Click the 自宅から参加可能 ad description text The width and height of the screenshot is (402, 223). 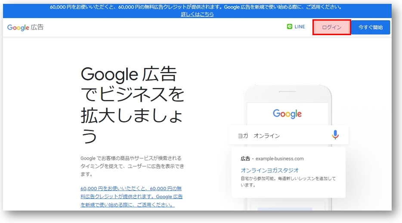pos(288,182)
